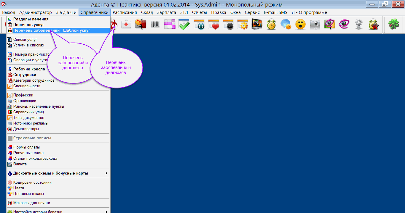Click Выход in the menu bar
The height and width of the screenshot is (213, 405).
coord(9,12)
